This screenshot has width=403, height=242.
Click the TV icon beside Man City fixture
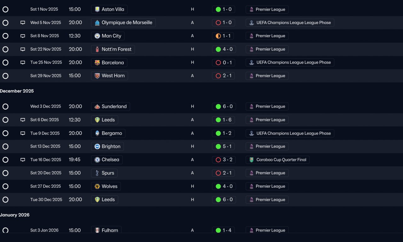(x=23, y=36)
